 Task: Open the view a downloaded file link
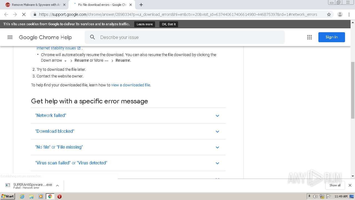tap(131, 85)
